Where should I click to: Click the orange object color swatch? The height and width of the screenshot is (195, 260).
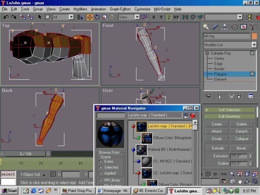pyautogui.click(x=254, y=36)
